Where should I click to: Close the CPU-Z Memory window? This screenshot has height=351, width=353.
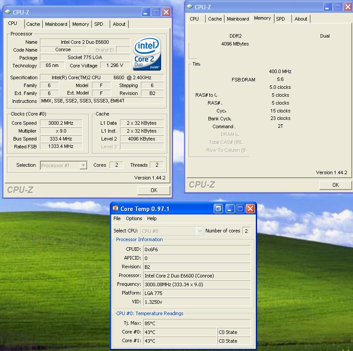[x=348, y=7]
